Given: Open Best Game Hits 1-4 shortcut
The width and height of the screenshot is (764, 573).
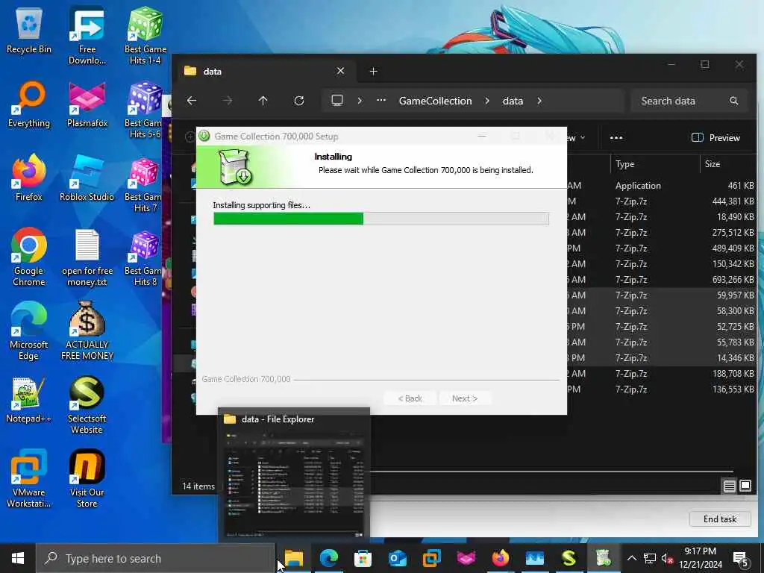Looking at the screenshot, I should (x=145, y=35).
